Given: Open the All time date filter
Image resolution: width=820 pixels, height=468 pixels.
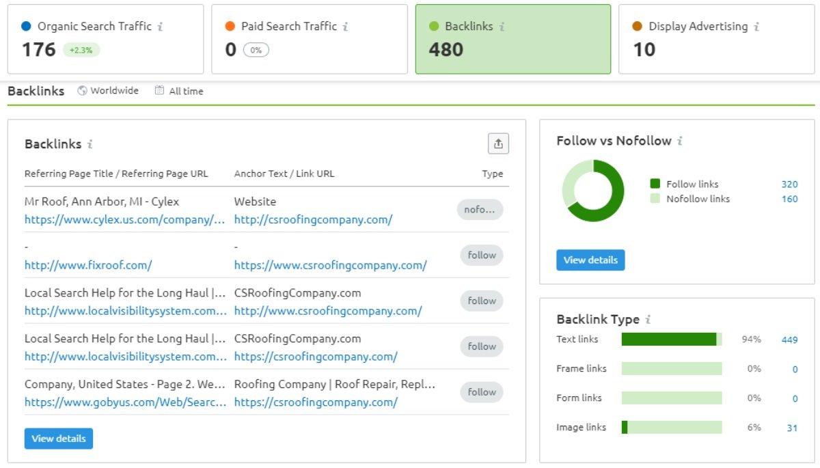Looking at the screenshot, I should pyautogui.click(x=179, y=91).
